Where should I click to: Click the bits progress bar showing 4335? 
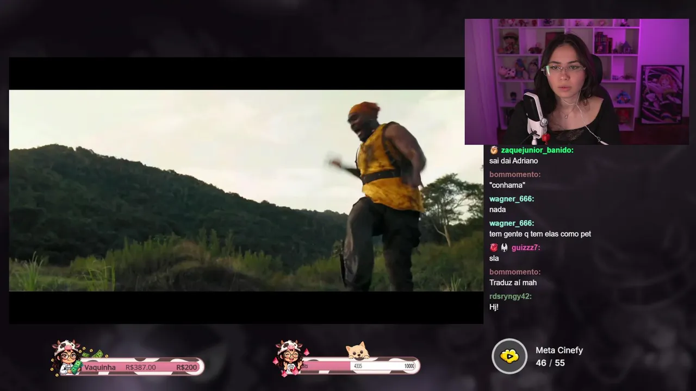coord(359,366)
